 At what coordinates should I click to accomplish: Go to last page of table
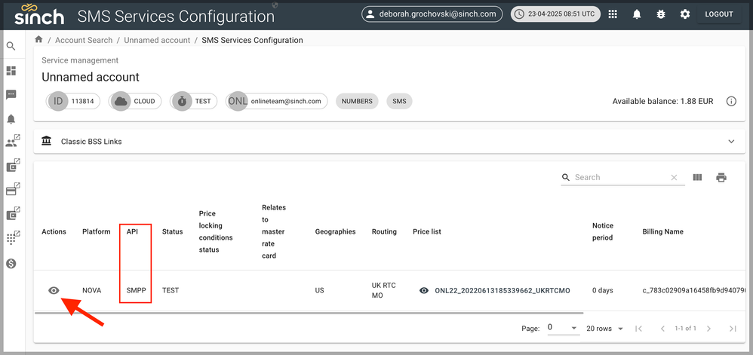point(733,329)
